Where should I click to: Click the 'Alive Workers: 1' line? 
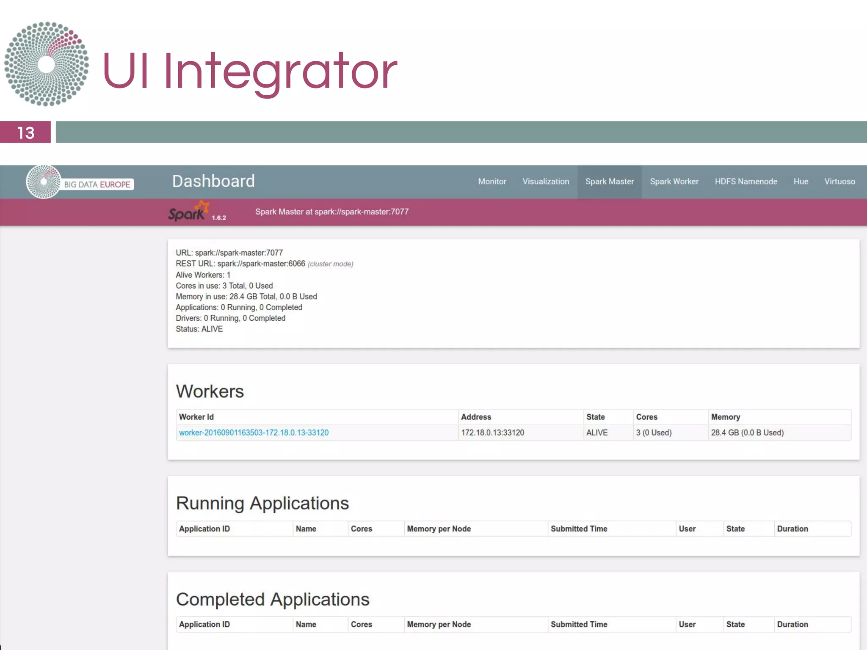pos(203,275)
